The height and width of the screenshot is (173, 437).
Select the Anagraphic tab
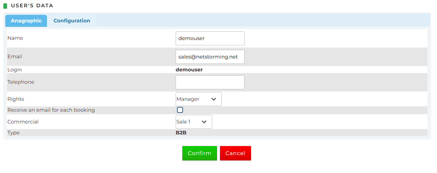(26, 21)
